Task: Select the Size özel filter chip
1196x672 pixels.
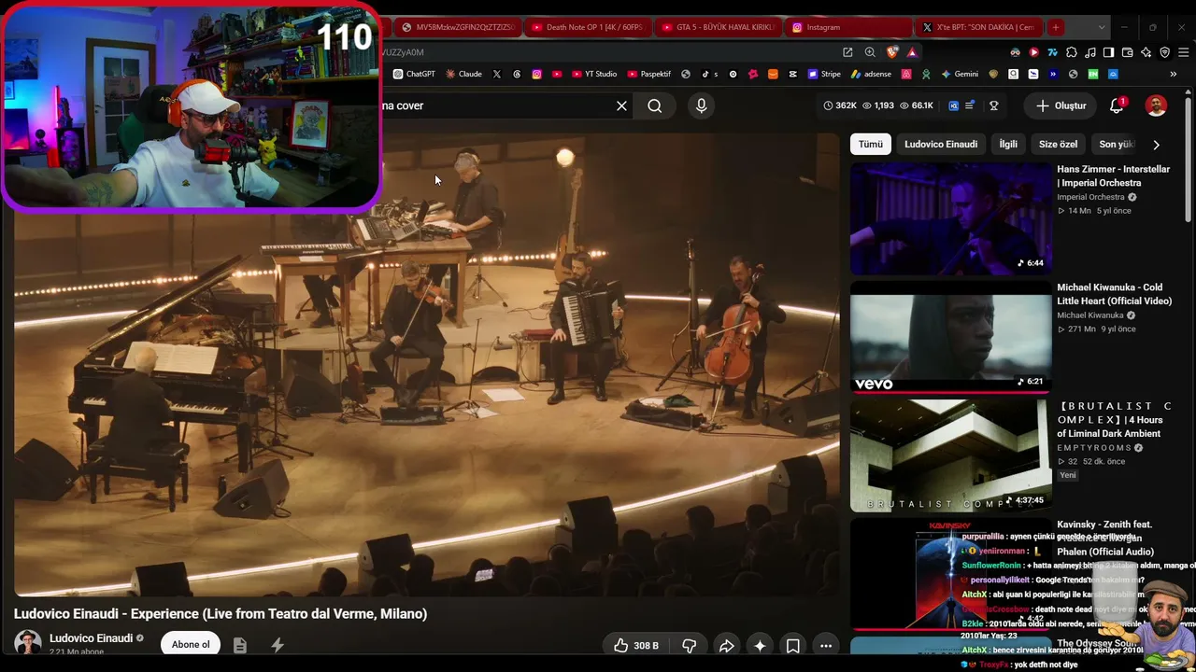Action: [x=1058, y=144]
